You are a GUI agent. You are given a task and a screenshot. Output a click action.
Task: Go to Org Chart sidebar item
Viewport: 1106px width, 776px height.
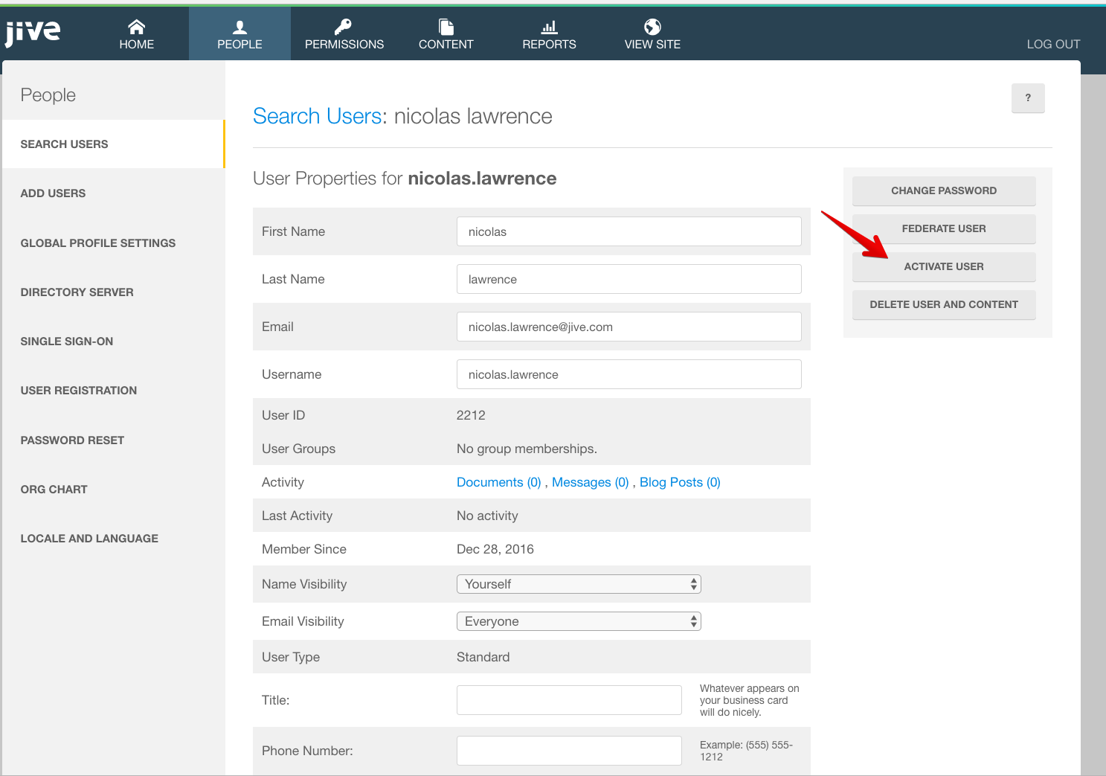click(x=54, y=490)
